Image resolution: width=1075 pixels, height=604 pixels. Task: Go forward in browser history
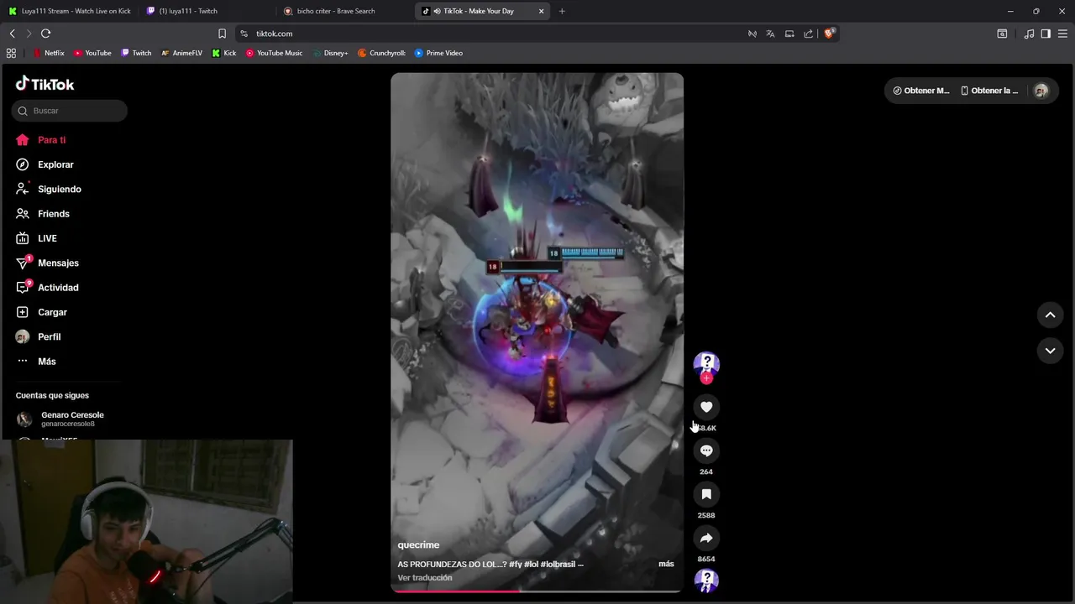point(29,34)
